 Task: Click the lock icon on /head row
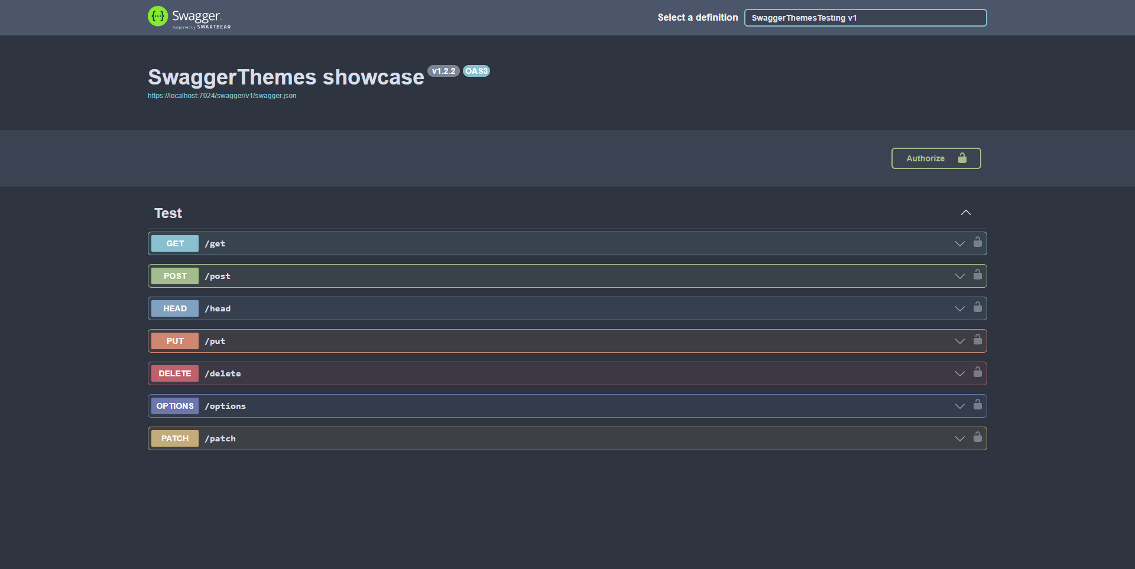[978, 307]
